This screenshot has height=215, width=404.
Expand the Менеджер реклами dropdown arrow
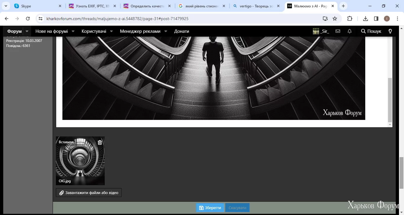166,31
